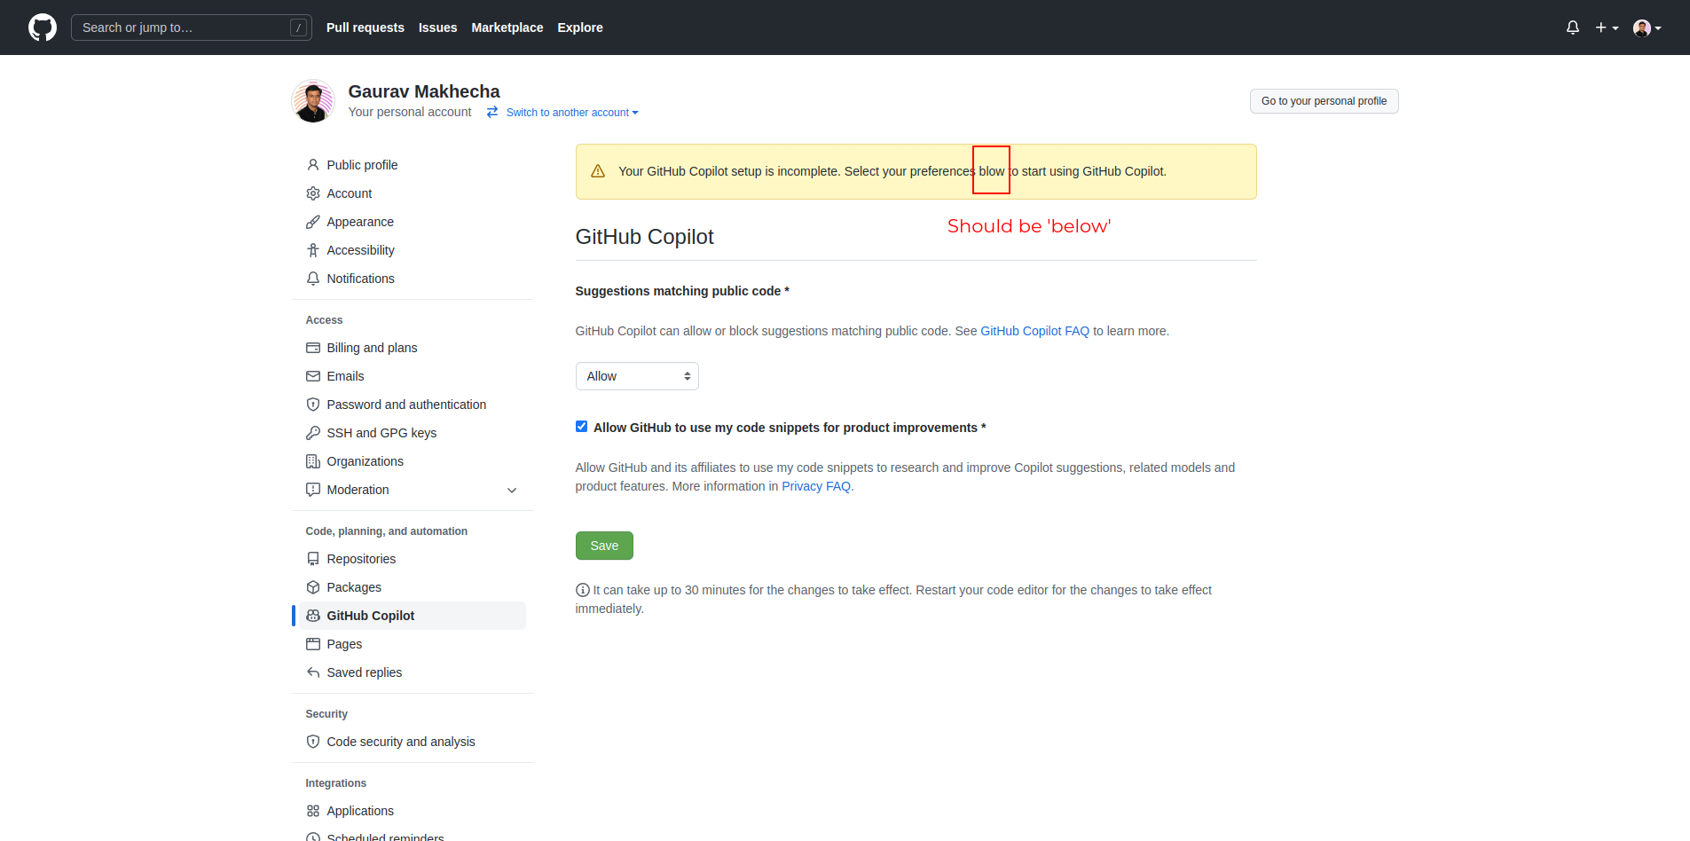Click the Repositories repo icon
This screenshot has width=1690, height=841.
(x=313, y=559)
